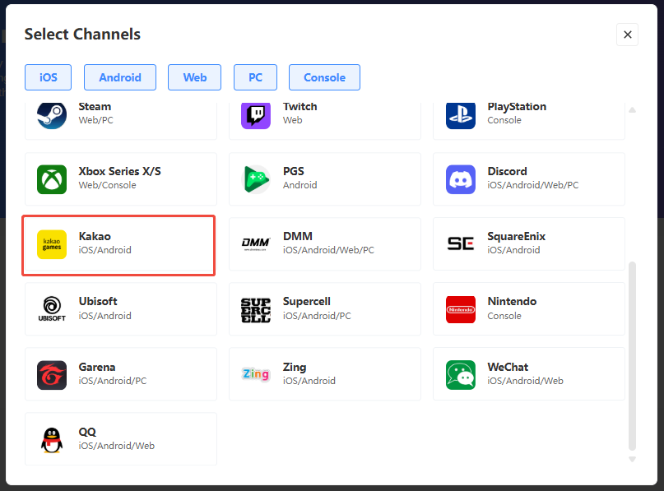Click Xbox's Web/Console platform text
The width and height of the screenshot is (664, 491).
[107, 185]
